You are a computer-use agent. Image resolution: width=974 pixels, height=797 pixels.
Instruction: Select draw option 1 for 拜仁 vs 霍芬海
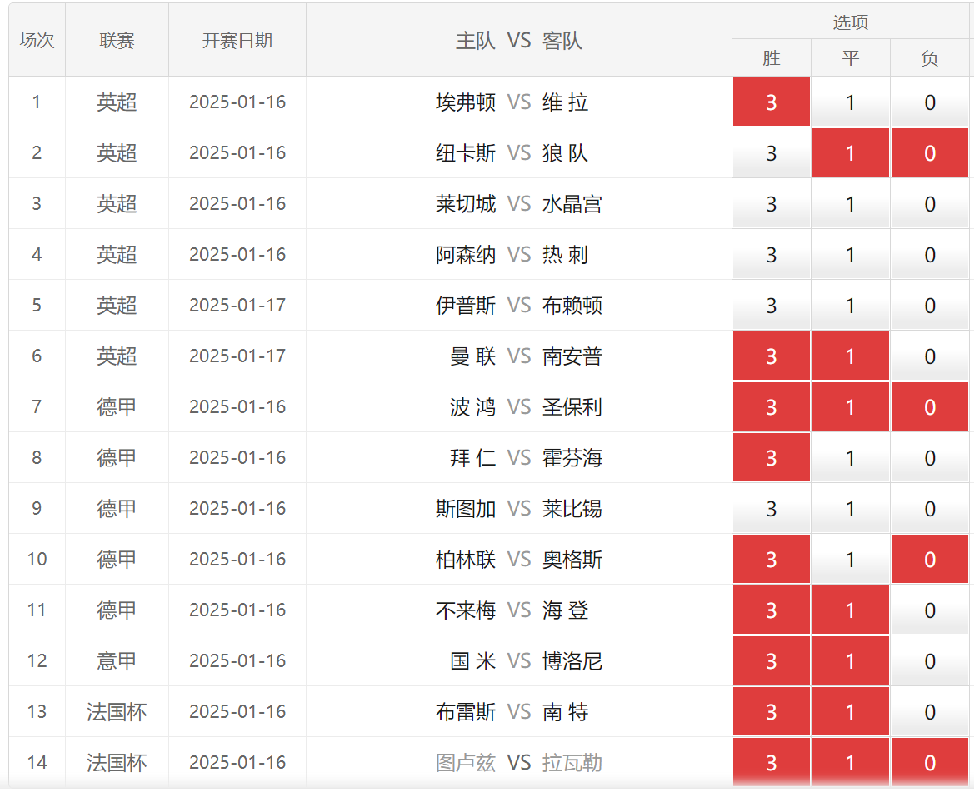851,458
